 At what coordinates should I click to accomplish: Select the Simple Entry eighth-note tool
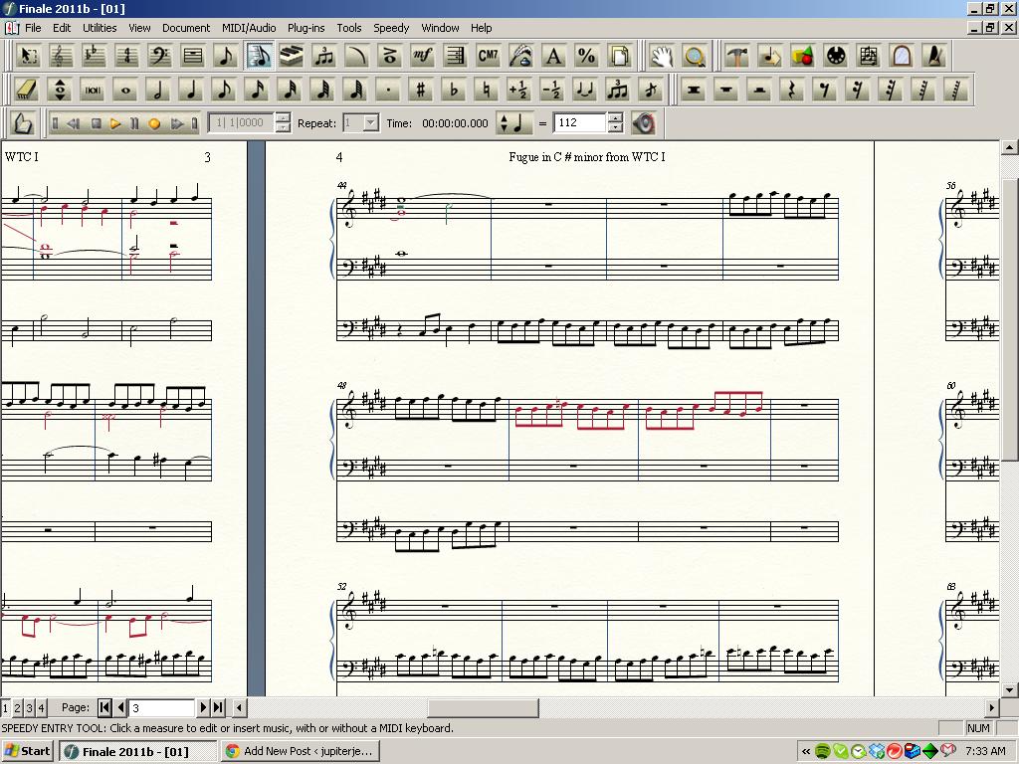pos(226,56)
